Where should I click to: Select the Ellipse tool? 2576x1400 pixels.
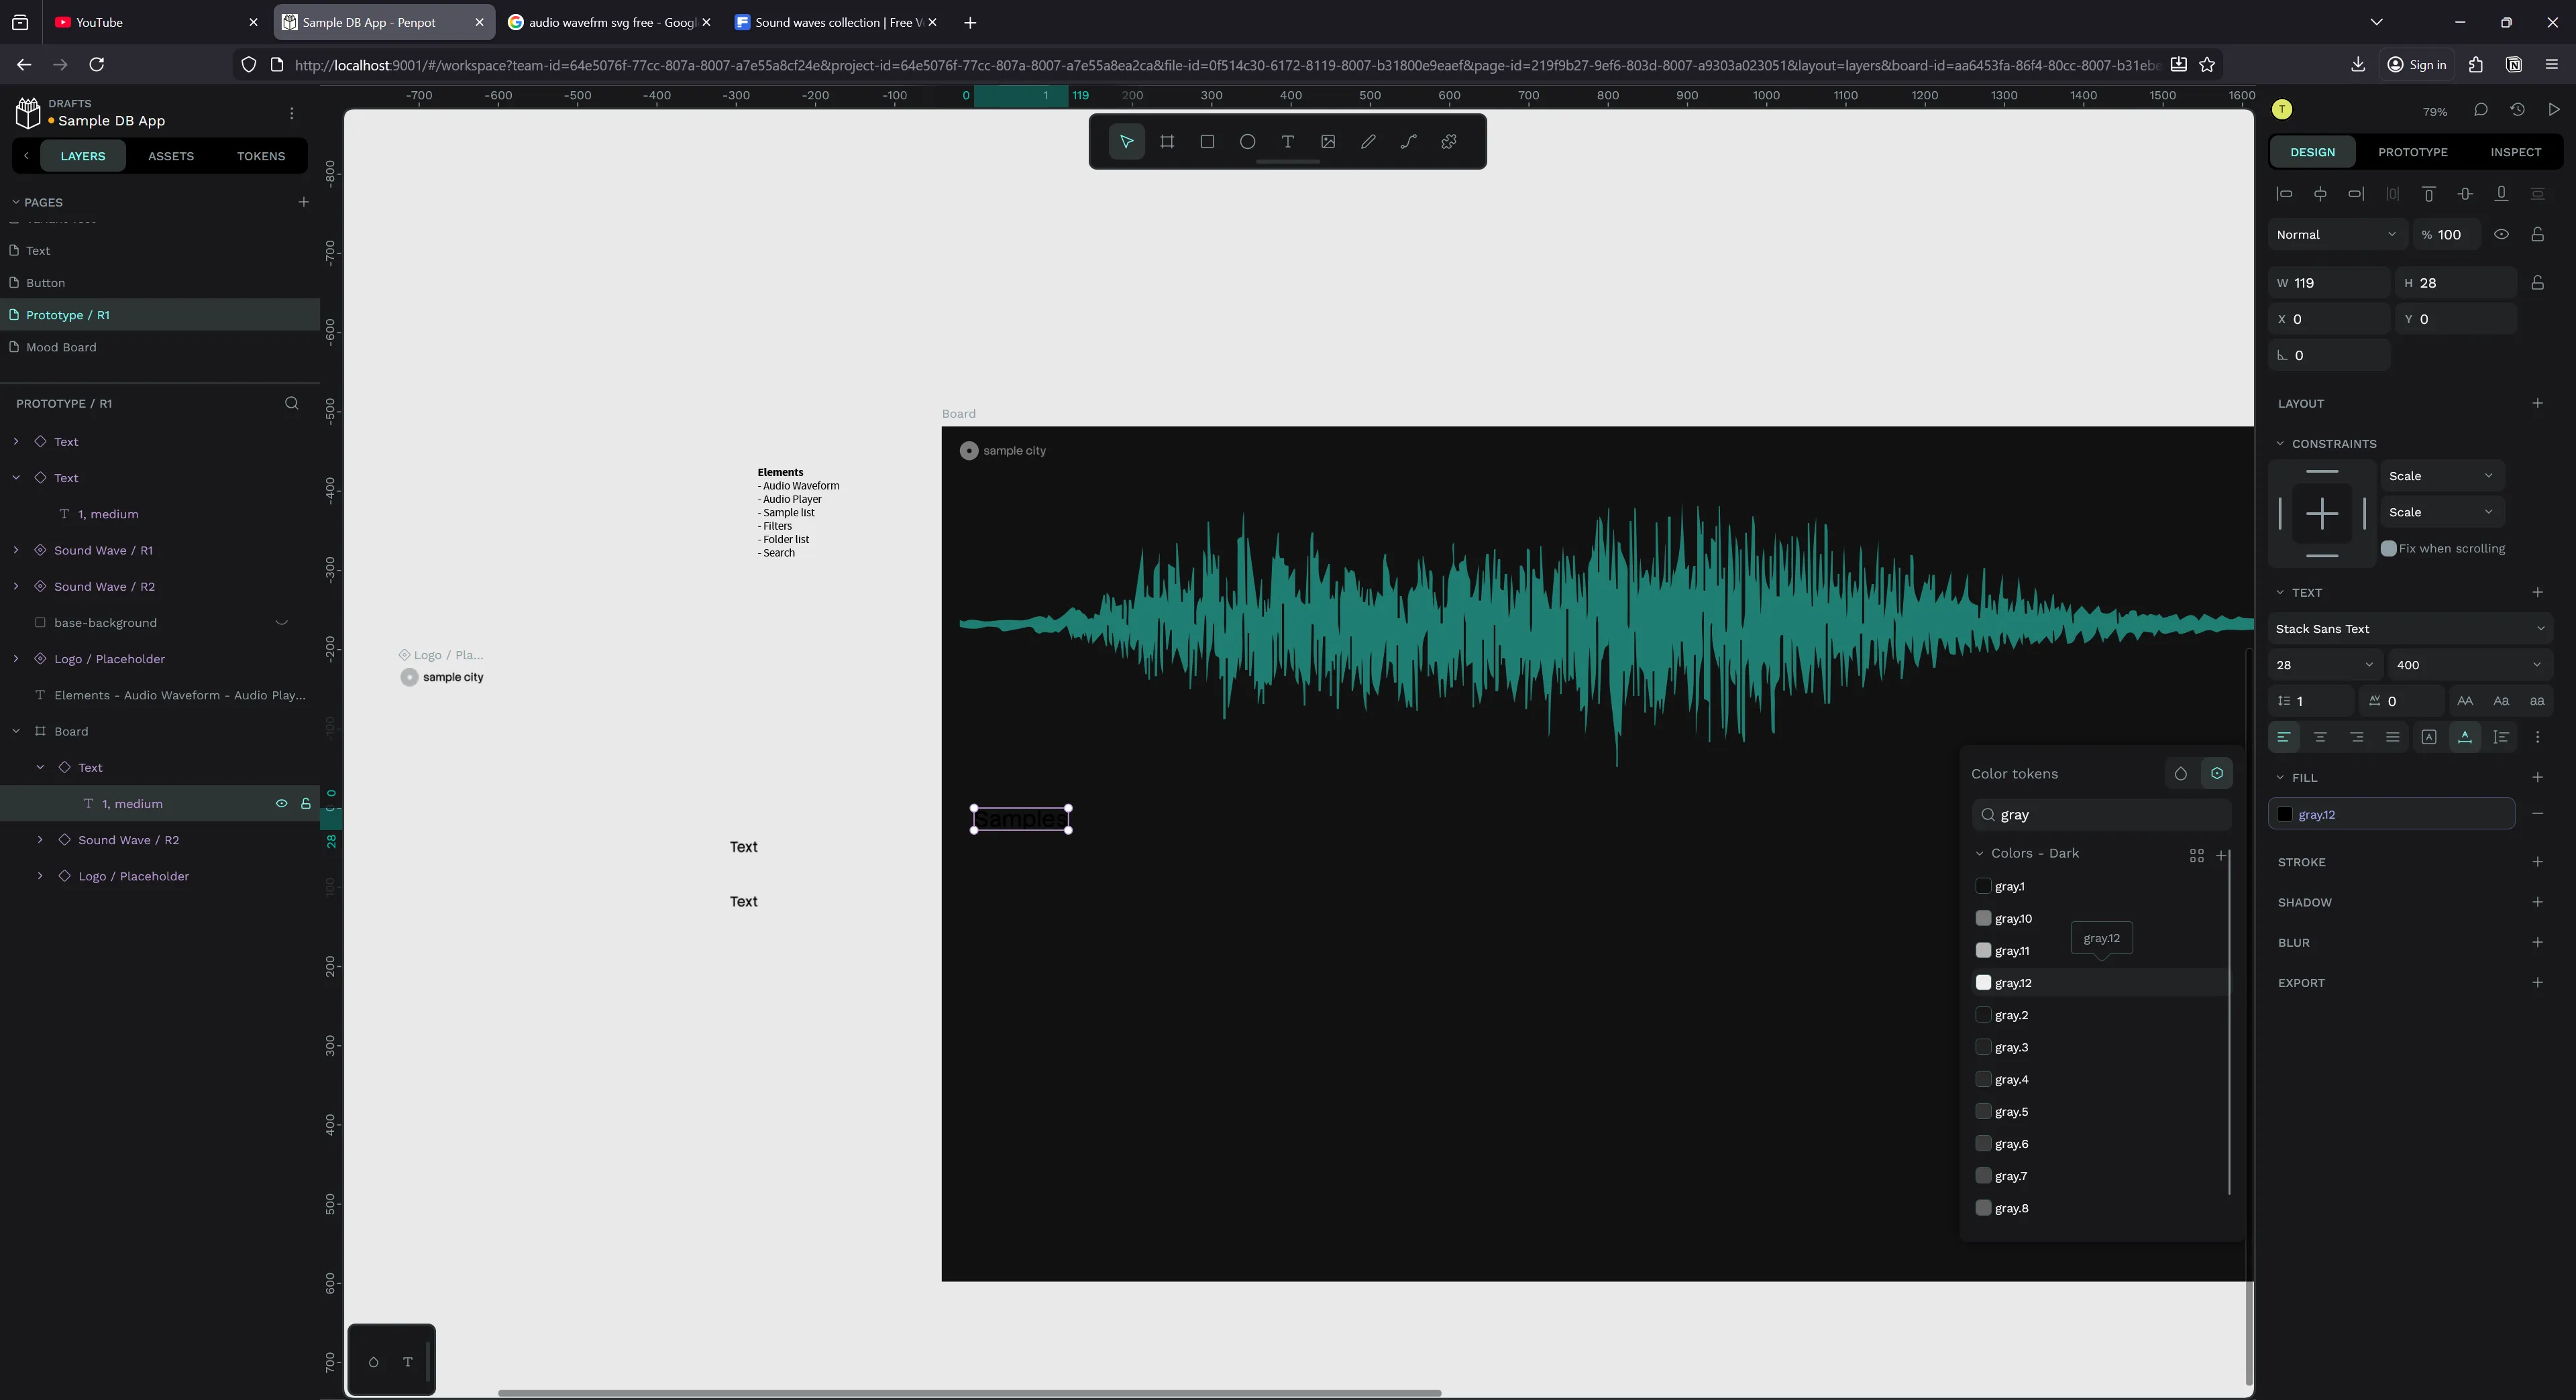click(x=1247, y=142)
